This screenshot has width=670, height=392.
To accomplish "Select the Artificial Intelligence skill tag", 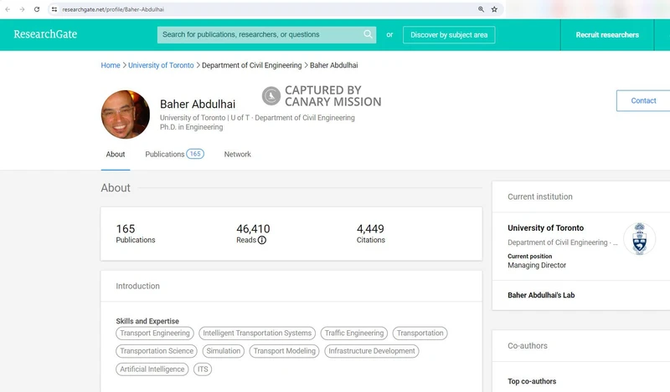I will 152,369.
